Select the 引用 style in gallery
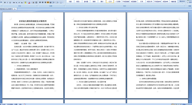192x105 pixels. click(x=142, y=2)
